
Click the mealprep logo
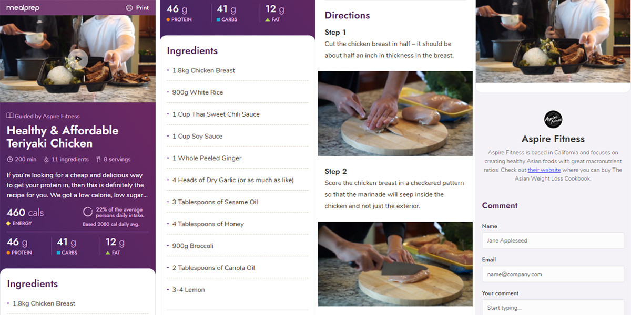coord(23,8)
